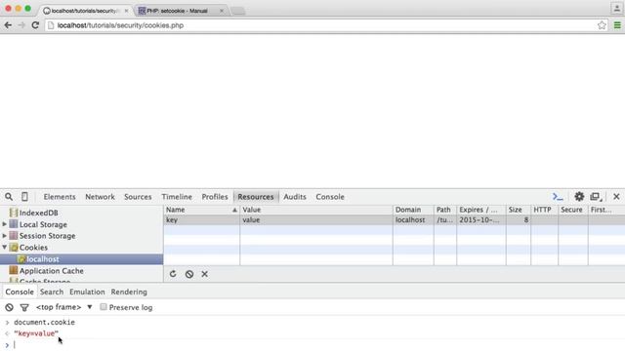The image size is (625, 351).
Task: Open DevTools settings gear
Action: 579,196
